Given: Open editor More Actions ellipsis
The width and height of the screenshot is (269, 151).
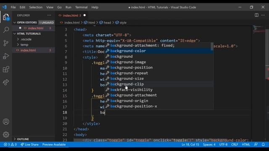Looking at the screenshot, I should [263, 15].
